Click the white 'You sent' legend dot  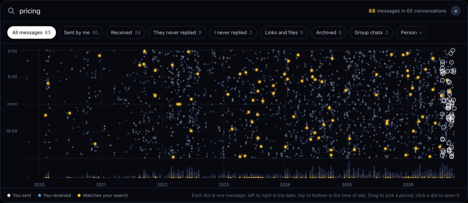(x=9, y=195)
